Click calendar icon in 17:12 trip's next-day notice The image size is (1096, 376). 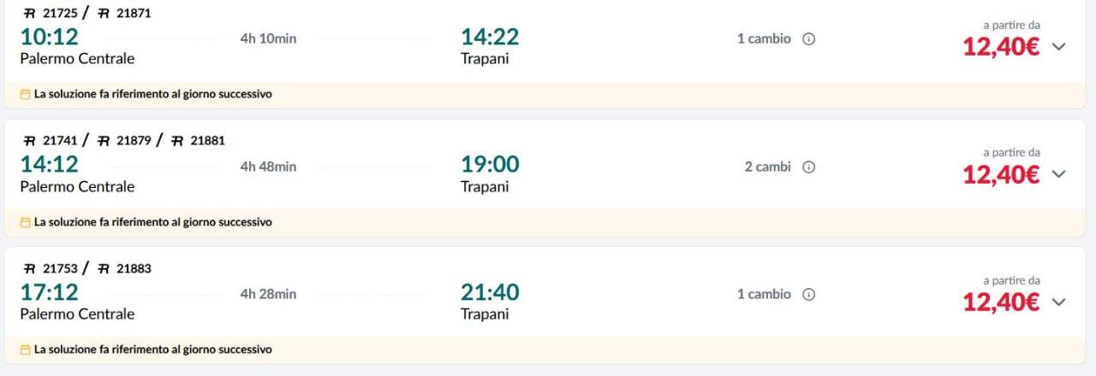click(x=25, y=350)
